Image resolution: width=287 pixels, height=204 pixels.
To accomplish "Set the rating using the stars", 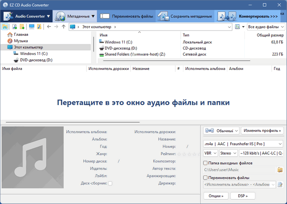I will coord(188,154).
